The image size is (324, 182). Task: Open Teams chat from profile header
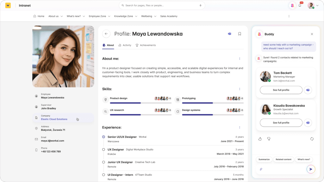[229, 34]
